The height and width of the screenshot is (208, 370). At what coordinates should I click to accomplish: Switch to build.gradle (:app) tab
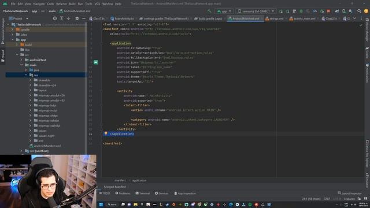208,18
